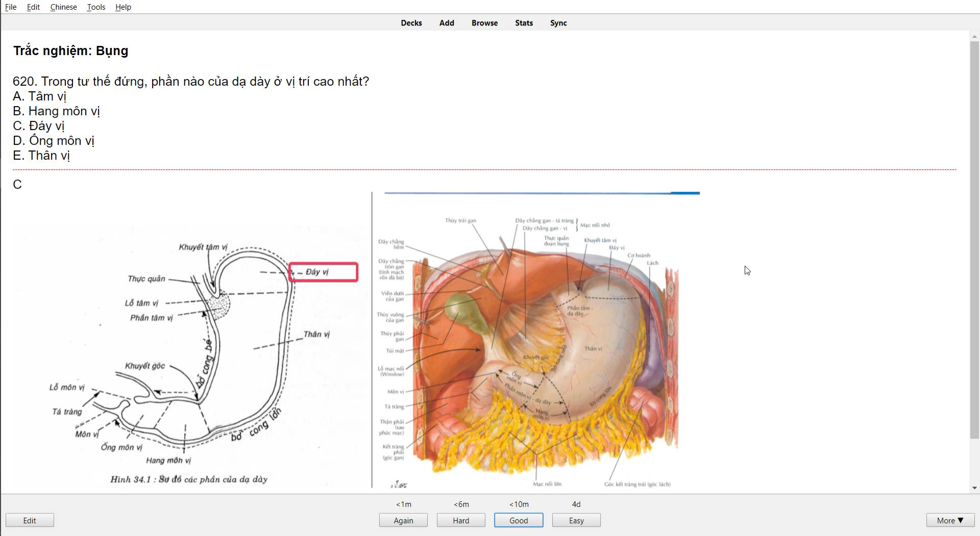Click question text '620. Trong tư thế đứng'

click(x=191, y=82)
